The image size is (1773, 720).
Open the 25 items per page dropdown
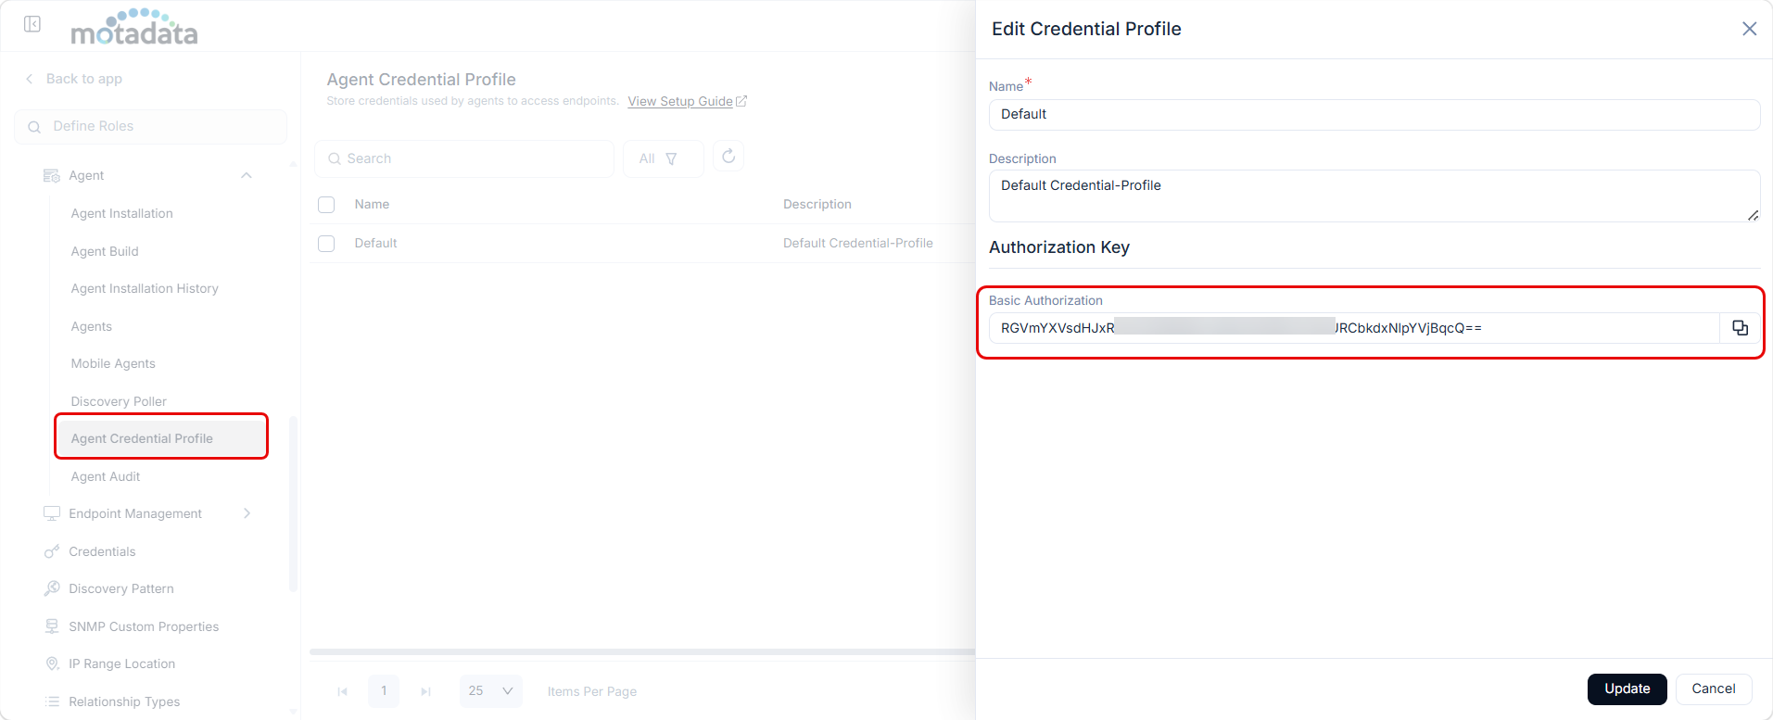click(490, 691)
